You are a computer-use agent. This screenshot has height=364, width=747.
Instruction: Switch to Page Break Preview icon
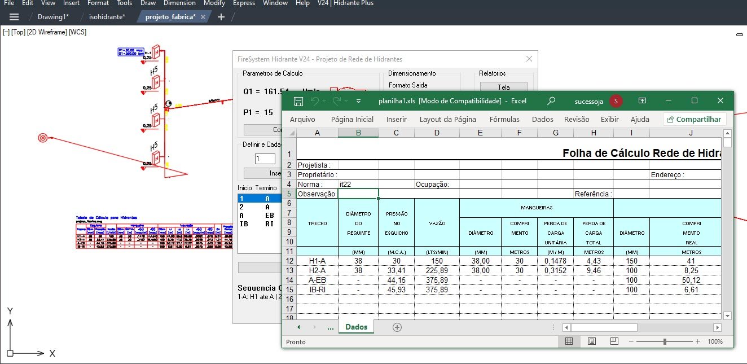pyautogui.click(x=614, y=341)
